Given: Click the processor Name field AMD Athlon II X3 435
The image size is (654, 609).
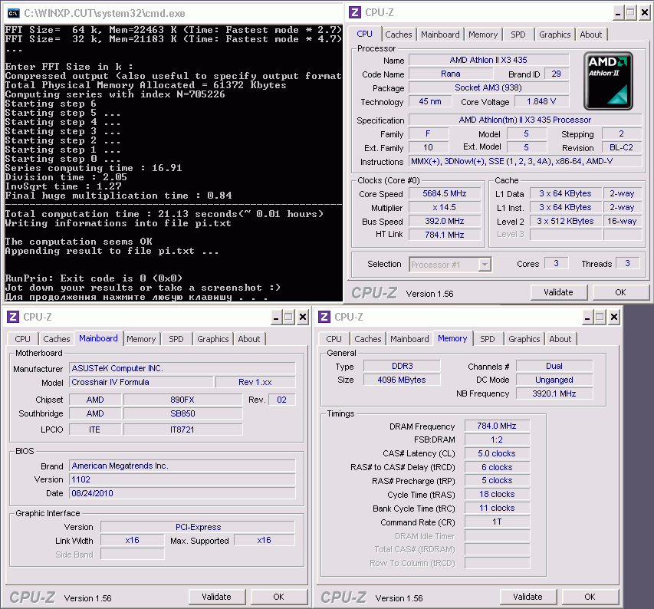Looking at the screenshot, I should pos(488,60).
